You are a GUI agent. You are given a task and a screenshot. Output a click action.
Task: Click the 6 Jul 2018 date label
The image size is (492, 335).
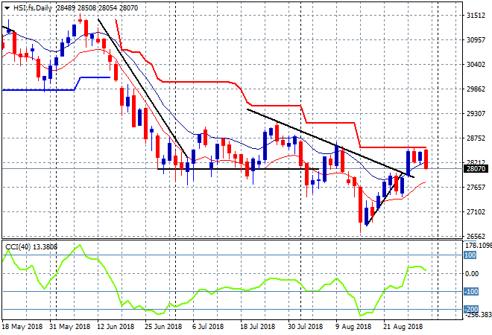tap(208, 327)
